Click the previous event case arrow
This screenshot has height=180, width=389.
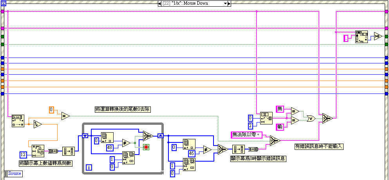(159, 3)
